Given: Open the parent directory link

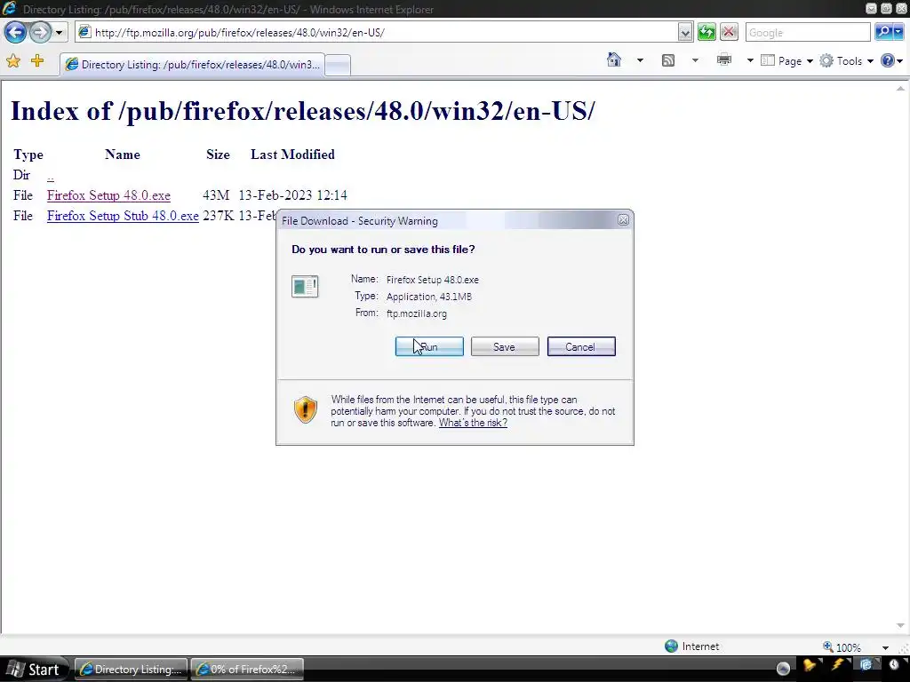Looking at the screenshot, I should coord(51,175).
